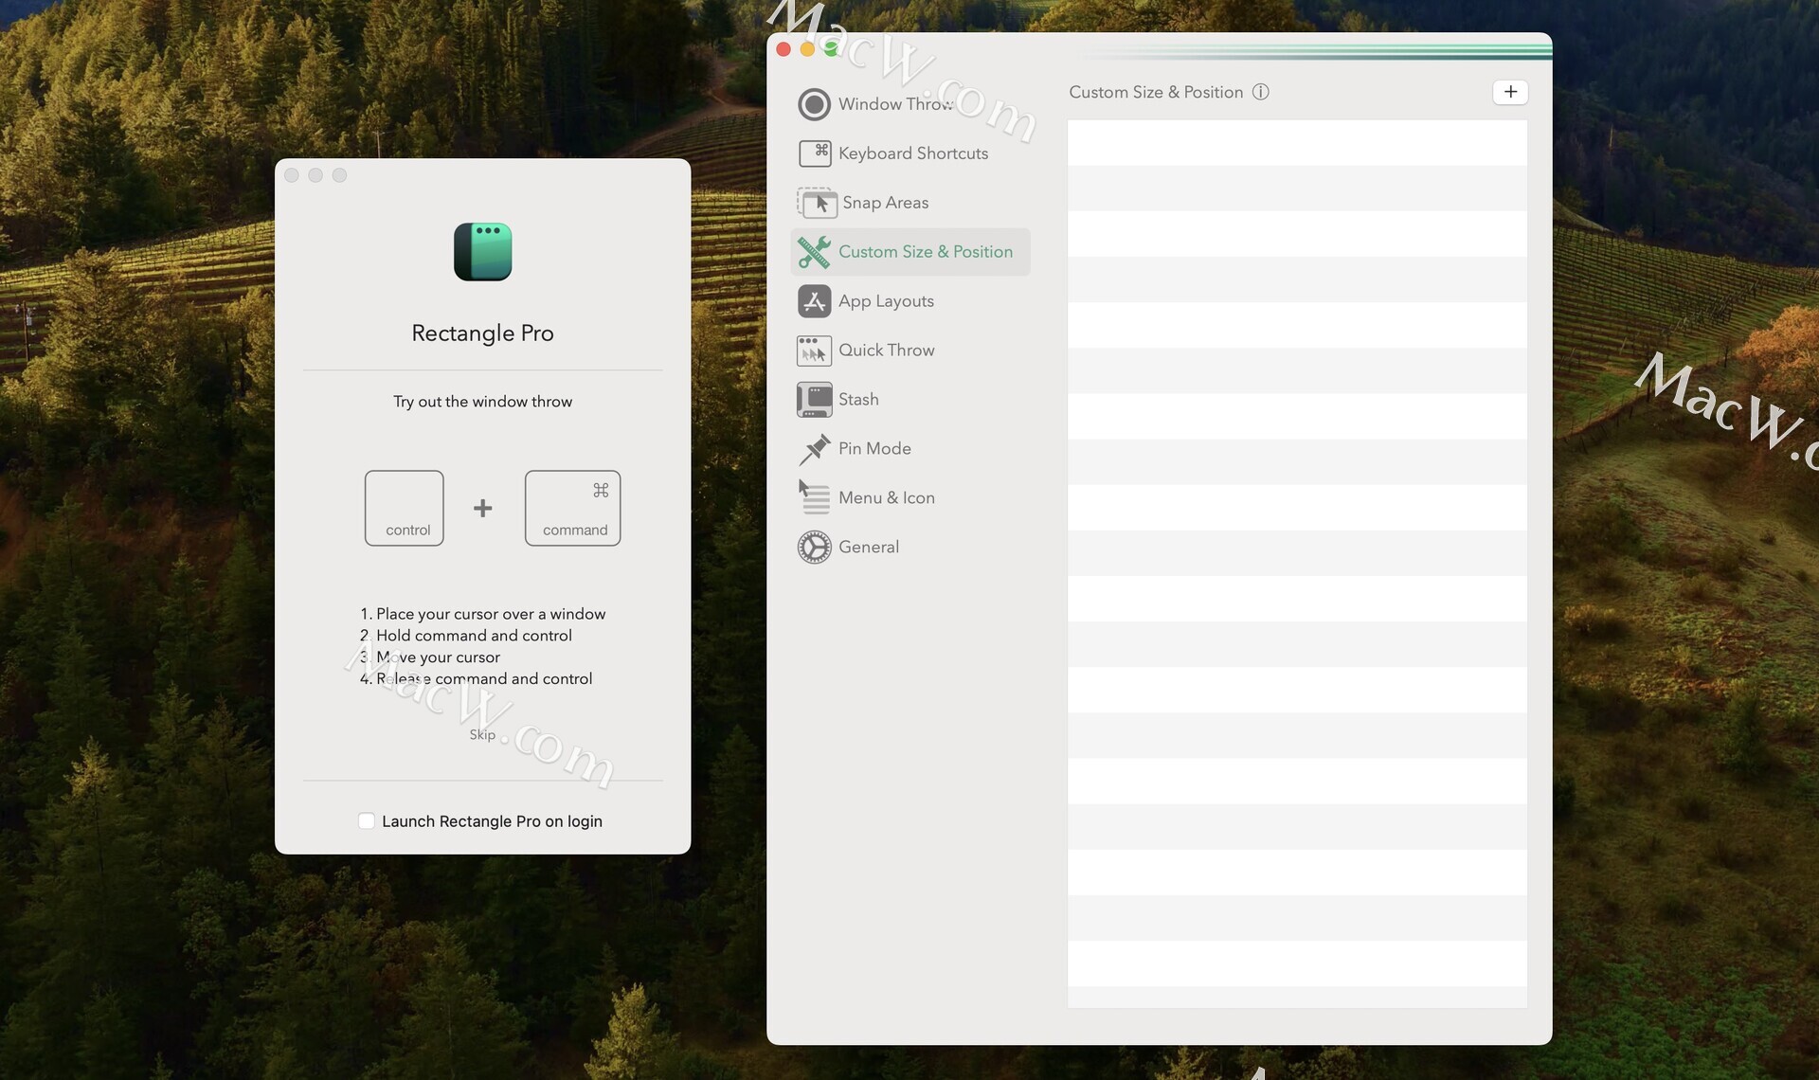Add a new custom size with plus button
The width and height of the screenshot is (1819, 1080).
(1510, 92)
